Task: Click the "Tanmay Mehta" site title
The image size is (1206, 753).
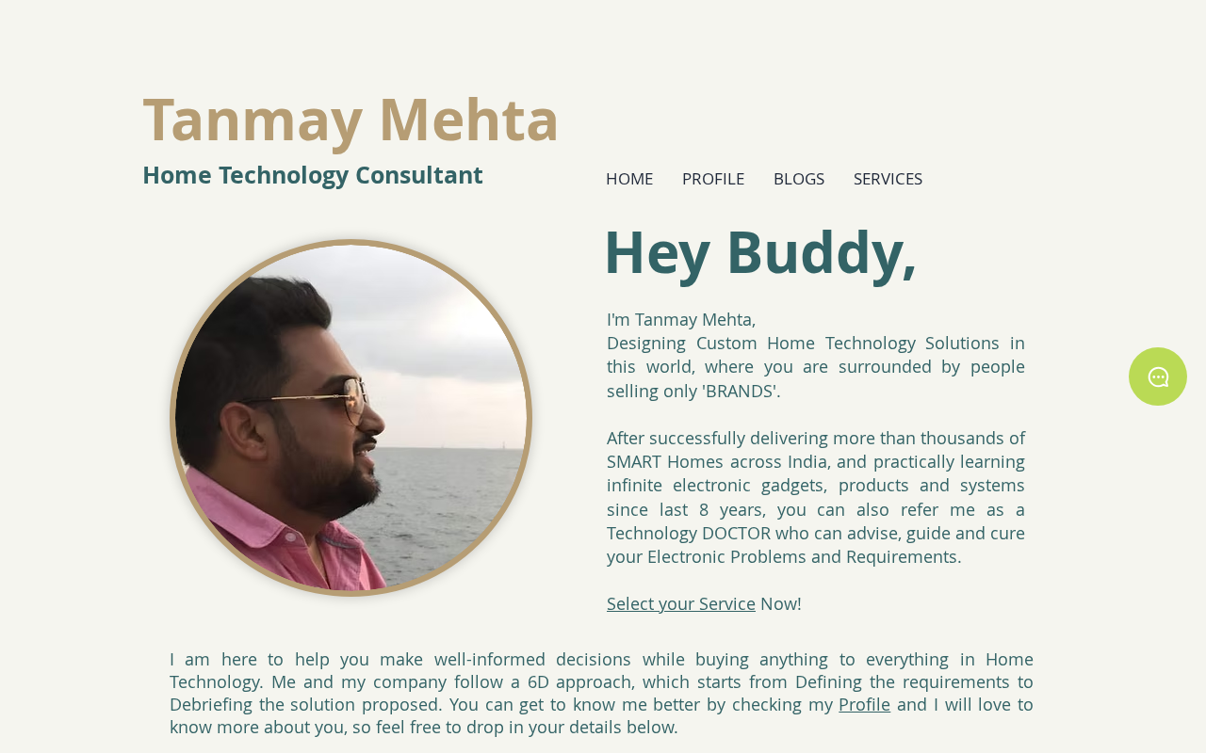Action: 350,120
